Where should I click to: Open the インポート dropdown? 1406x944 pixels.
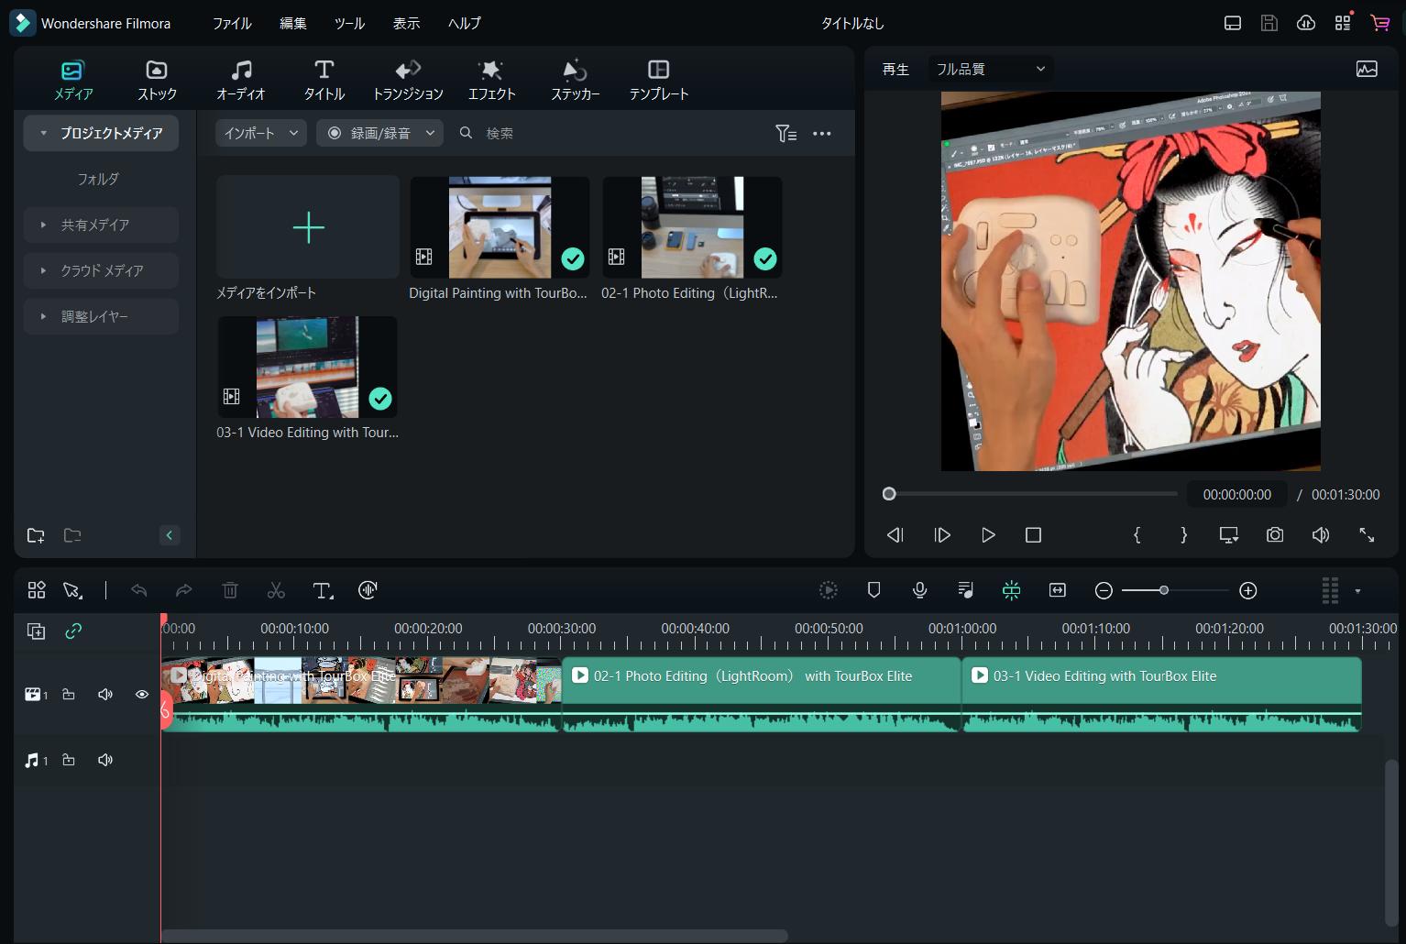tap(261, 133)
